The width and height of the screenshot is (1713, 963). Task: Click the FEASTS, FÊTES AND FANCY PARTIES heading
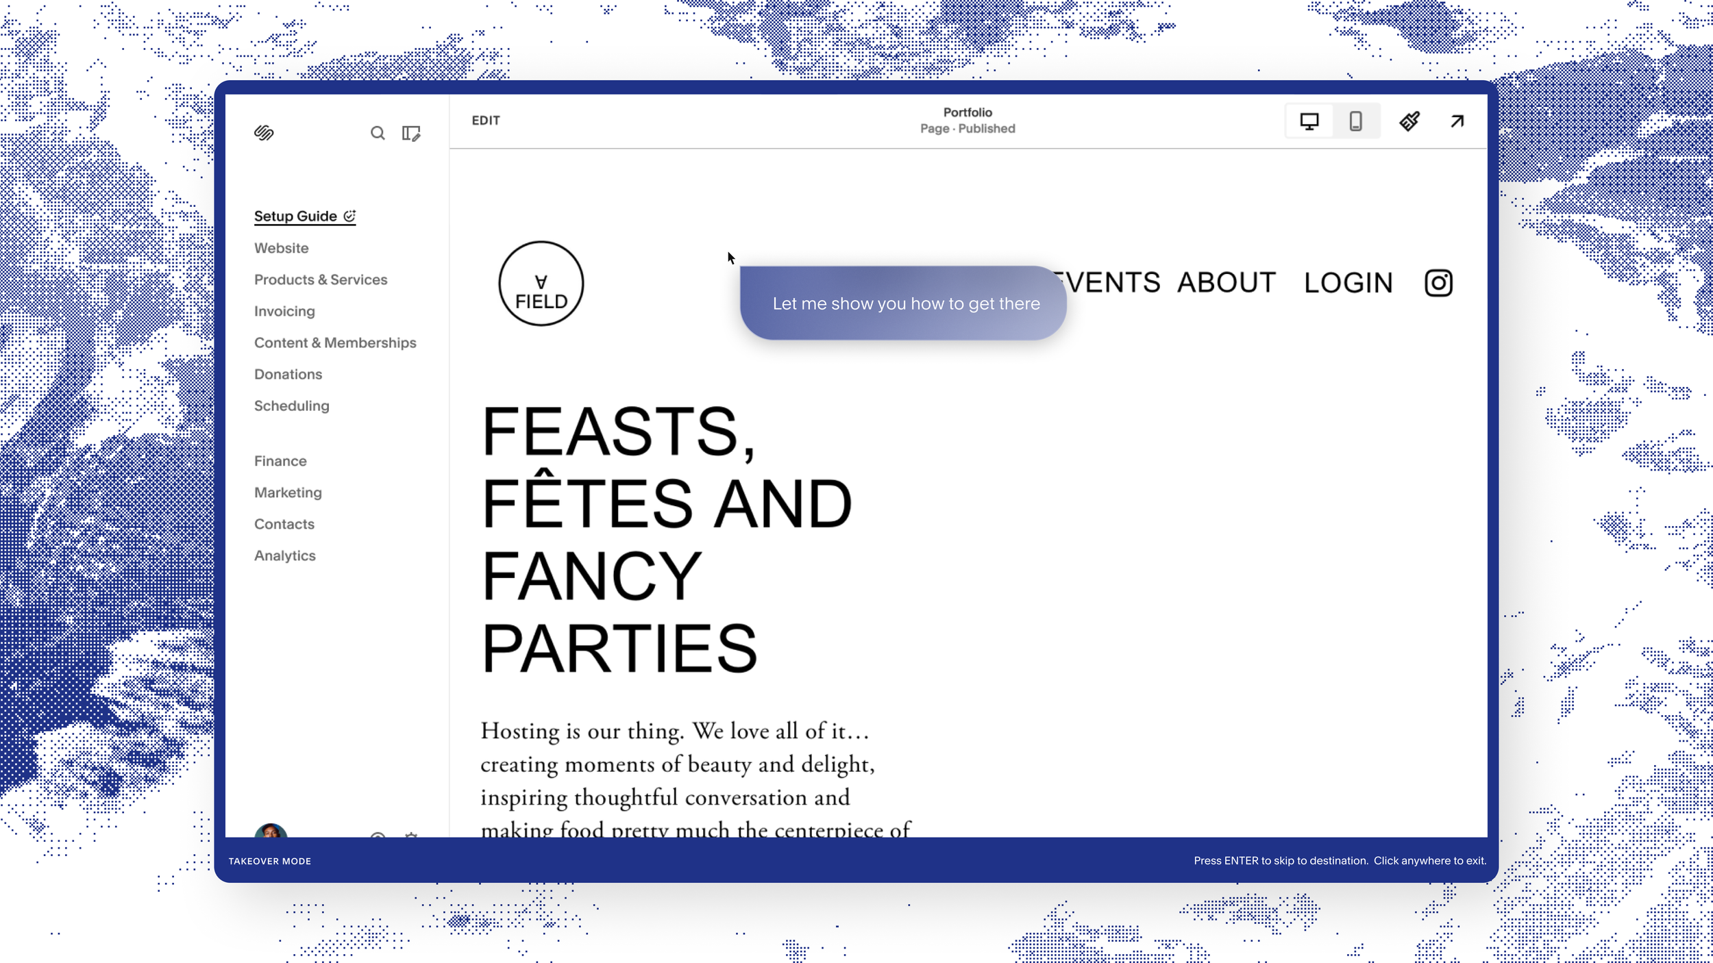click(x=667, y=539)
